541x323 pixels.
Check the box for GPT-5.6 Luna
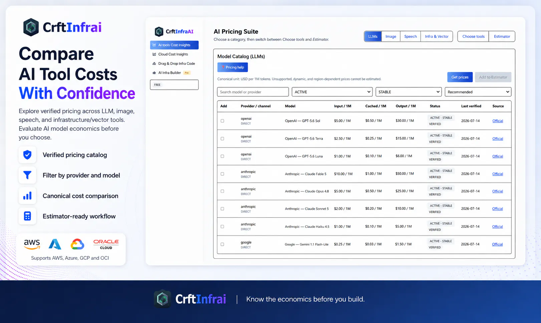222,156
